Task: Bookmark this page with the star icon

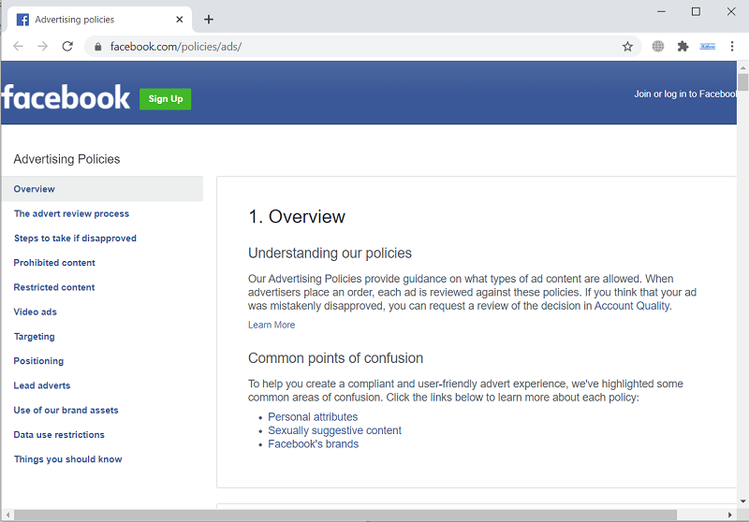Action: (627, 46)
